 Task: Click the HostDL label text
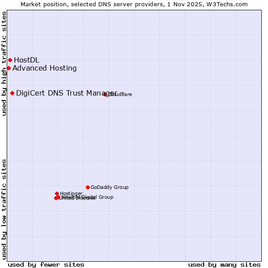point(26,60)
